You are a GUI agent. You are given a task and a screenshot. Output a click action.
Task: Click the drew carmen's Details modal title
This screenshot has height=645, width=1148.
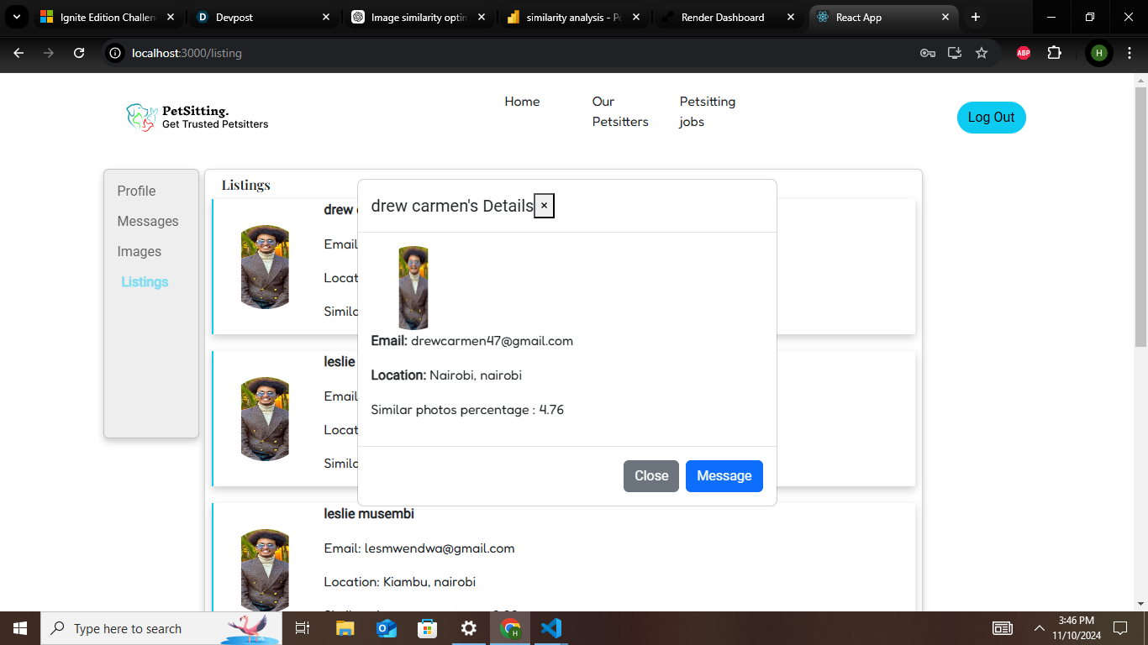coord(452,206)
